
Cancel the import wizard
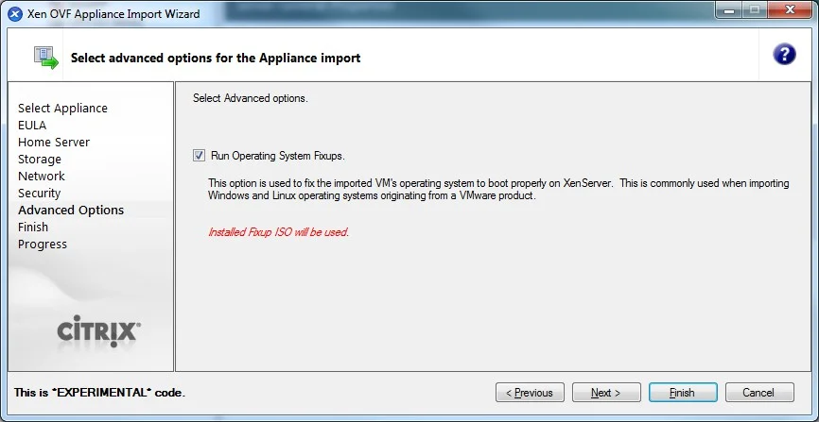coord(759,393)
